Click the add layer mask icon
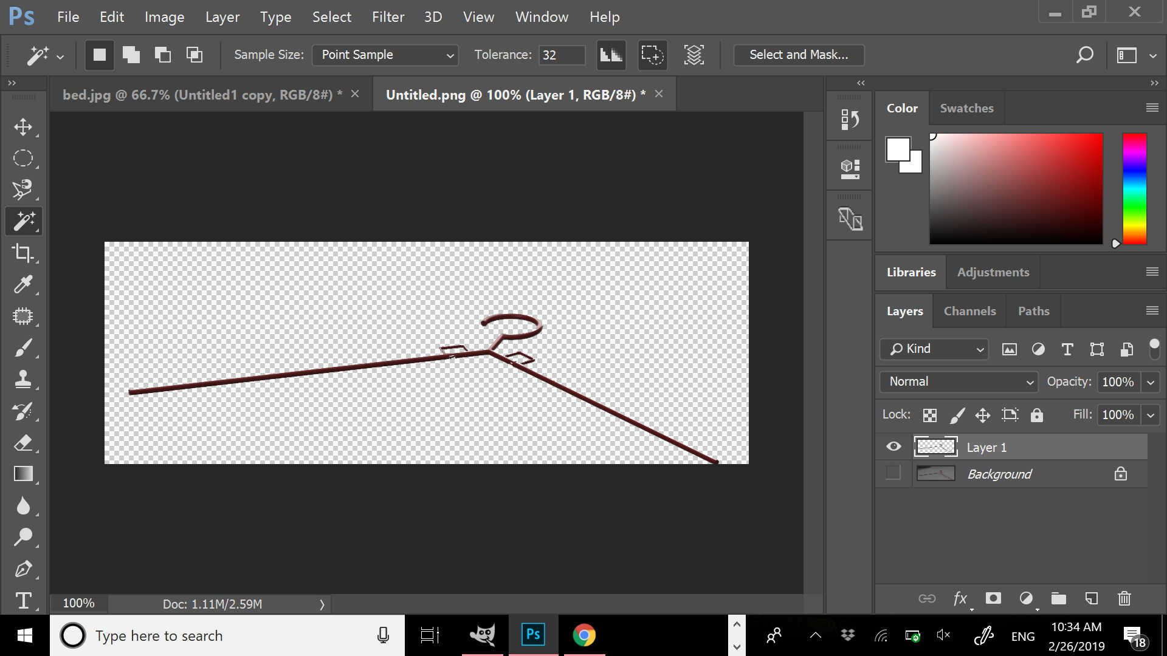The height and width of the screenshot is (656, 1167). [993, 598]
